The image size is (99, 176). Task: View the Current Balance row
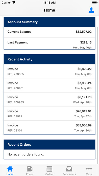[49, 32]
